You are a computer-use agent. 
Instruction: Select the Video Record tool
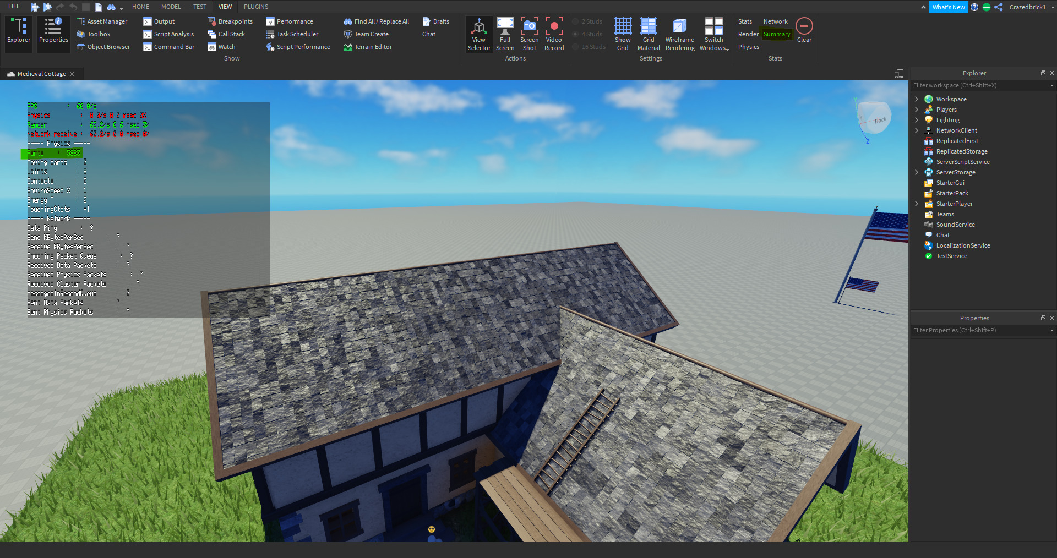click(x=554, y=33)
